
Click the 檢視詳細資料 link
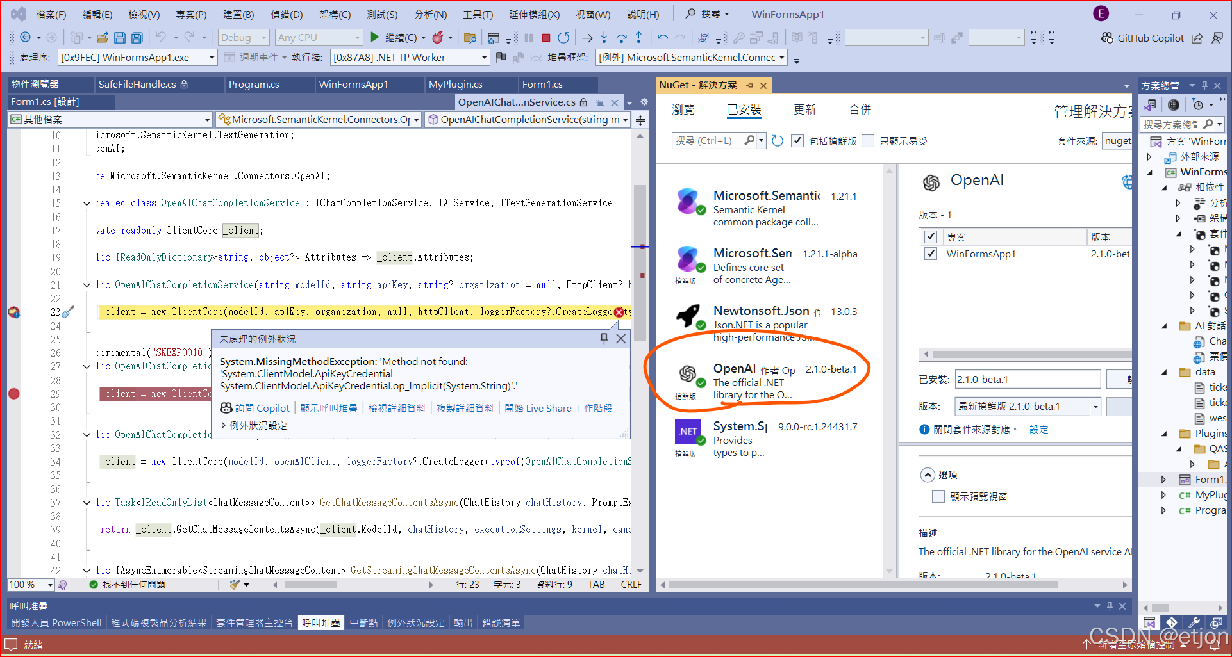(x=397, y=408)
